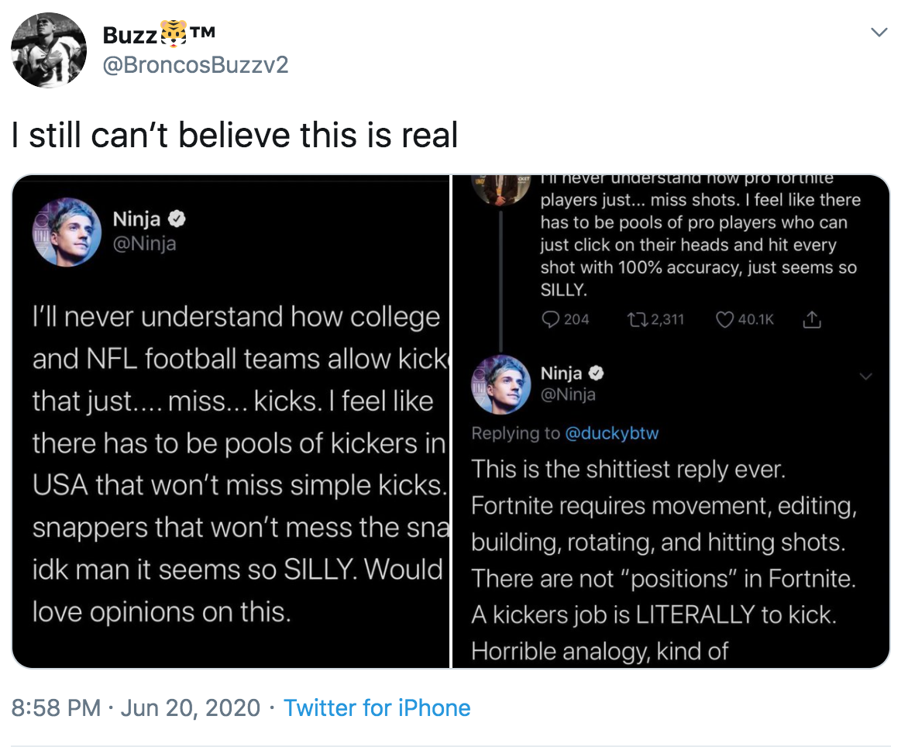Open the Twitter for iPhone source link
The height and width of the screenshot is (747, 908).
click(377, 707)
